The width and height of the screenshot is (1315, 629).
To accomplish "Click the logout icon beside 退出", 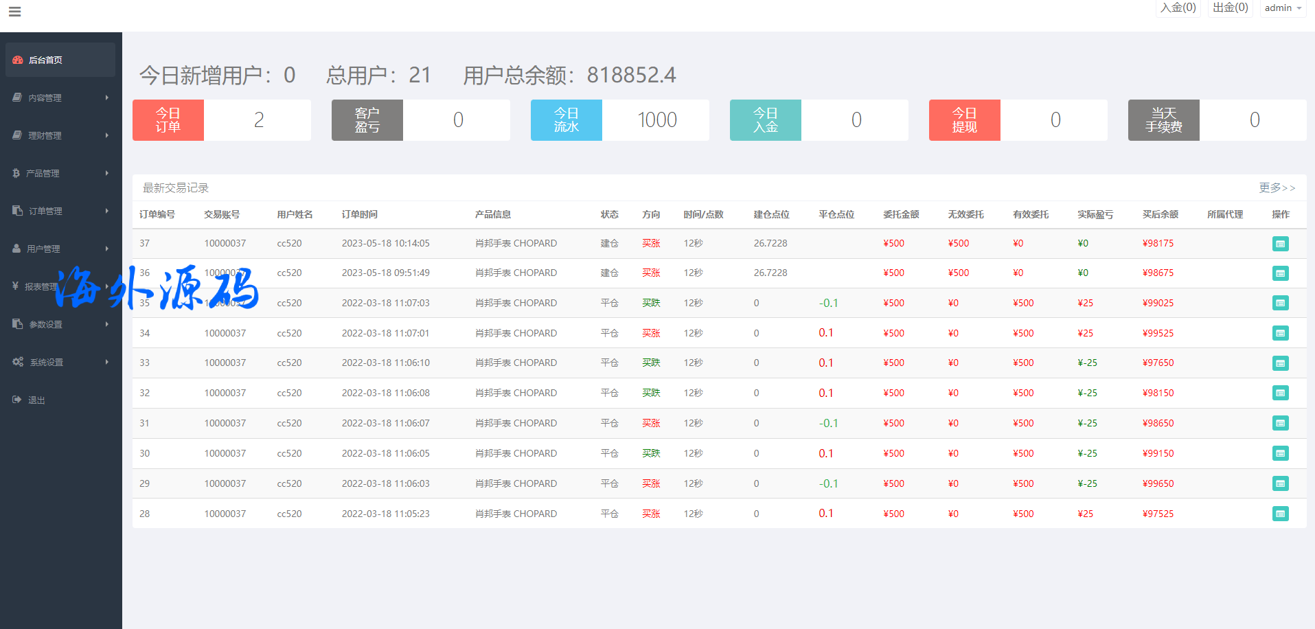I will tap(17, 400).
